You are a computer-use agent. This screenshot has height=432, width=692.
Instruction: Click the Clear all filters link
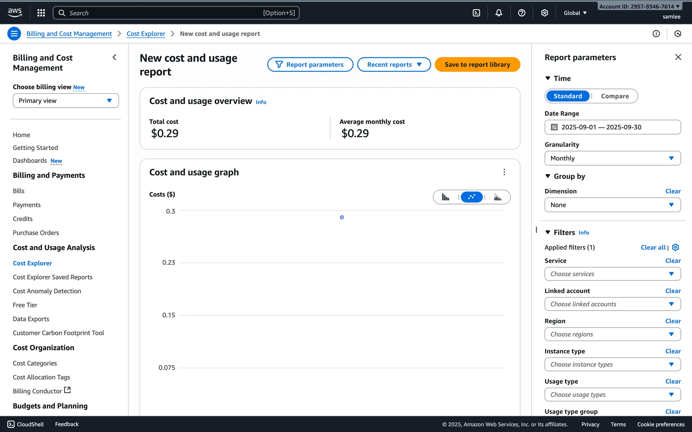(653, 247)
